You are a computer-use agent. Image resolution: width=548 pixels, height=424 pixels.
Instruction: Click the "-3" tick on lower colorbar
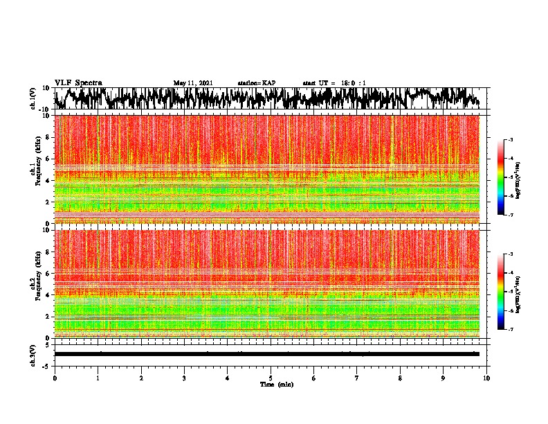pos(510,254)
